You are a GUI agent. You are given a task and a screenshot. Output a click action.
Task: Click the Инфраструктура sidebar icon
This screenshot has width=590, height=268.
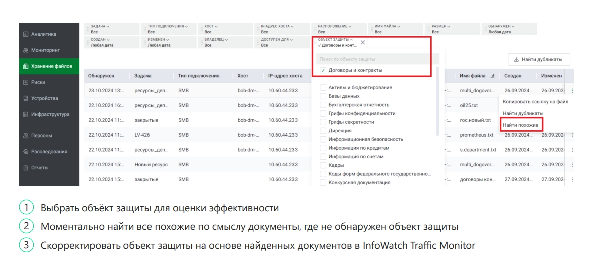(x=24, y=115)
